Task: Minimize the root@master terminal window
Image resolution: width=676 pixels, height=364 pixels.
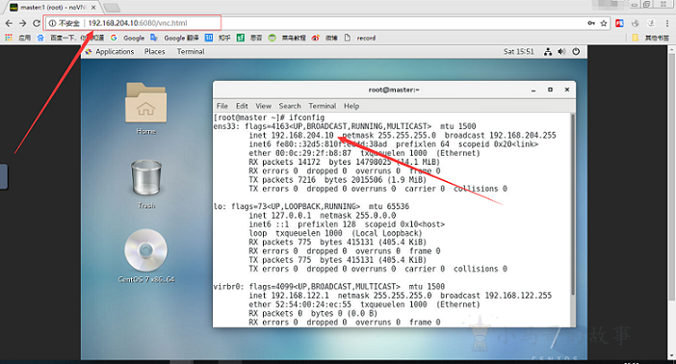Action: [533, 90]
